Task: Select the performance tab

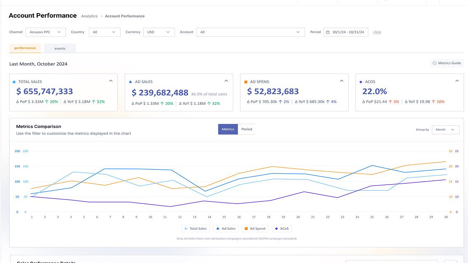Action: click(25, 48)
